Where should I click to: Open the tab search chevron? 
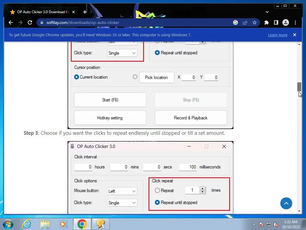(x=267, y=12)
